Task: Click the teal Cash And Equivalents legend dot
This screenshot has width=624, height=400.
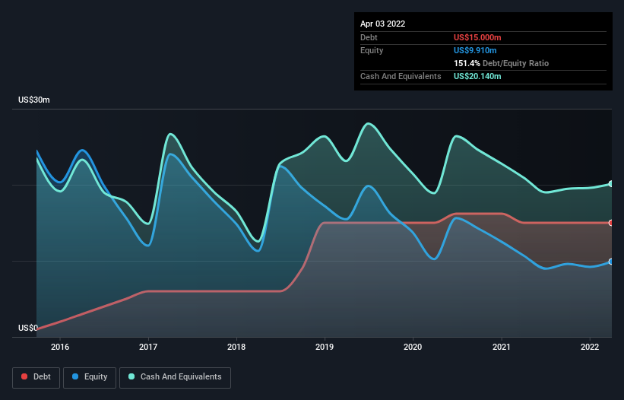Action: point(131,376)
